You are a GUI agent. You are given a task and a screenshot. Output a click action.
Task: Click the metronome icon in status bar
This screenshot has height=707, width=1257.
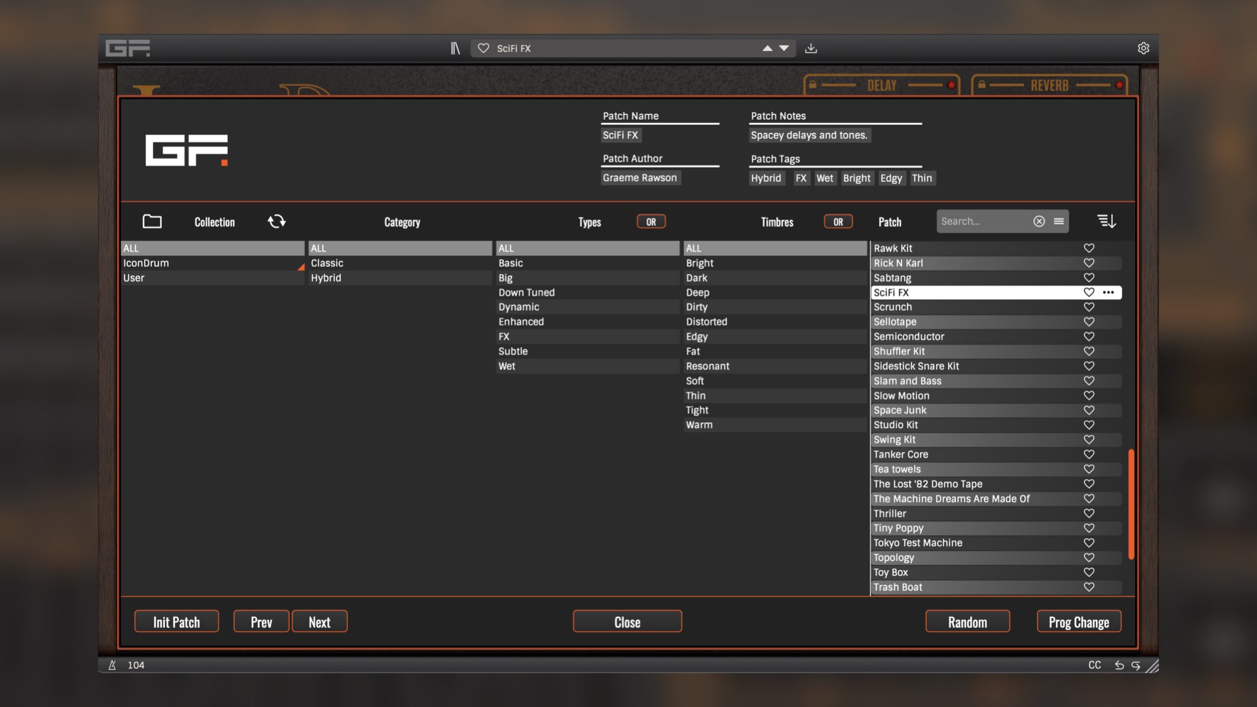[x=112, y=665]
